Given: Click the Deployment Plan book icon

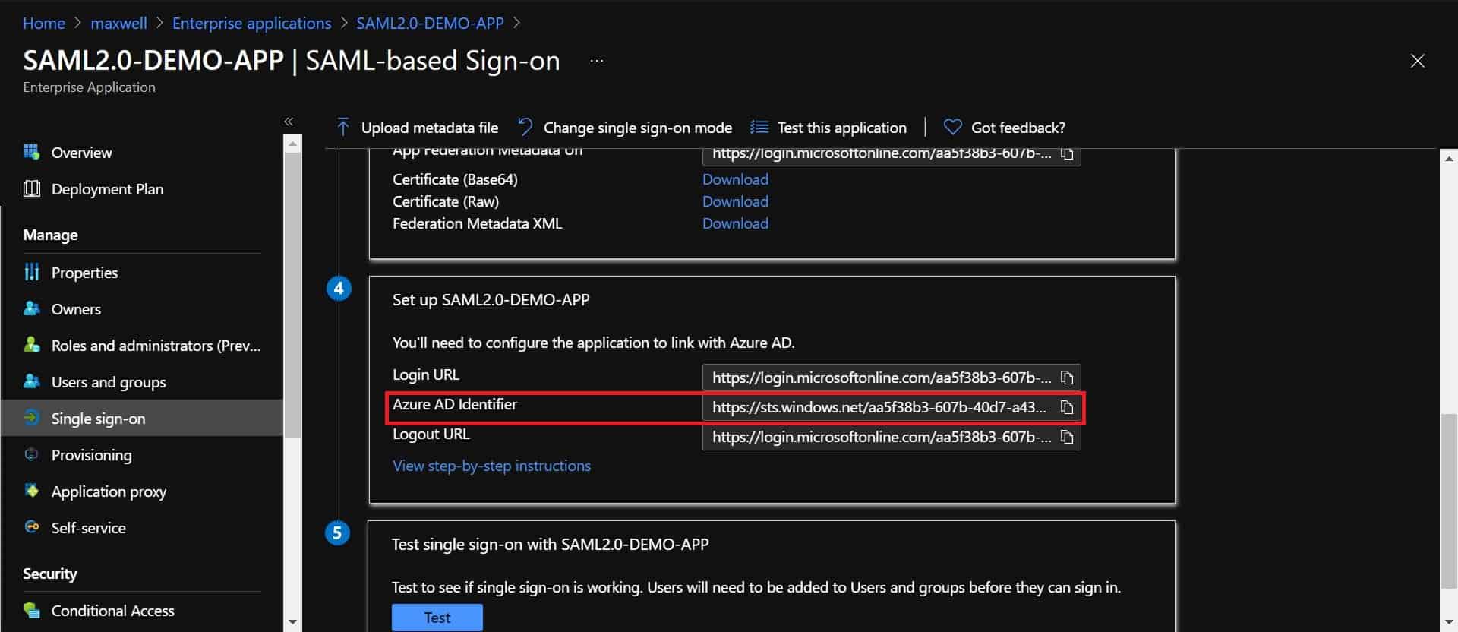Looking at the screenshot, I should click(31, 188).
